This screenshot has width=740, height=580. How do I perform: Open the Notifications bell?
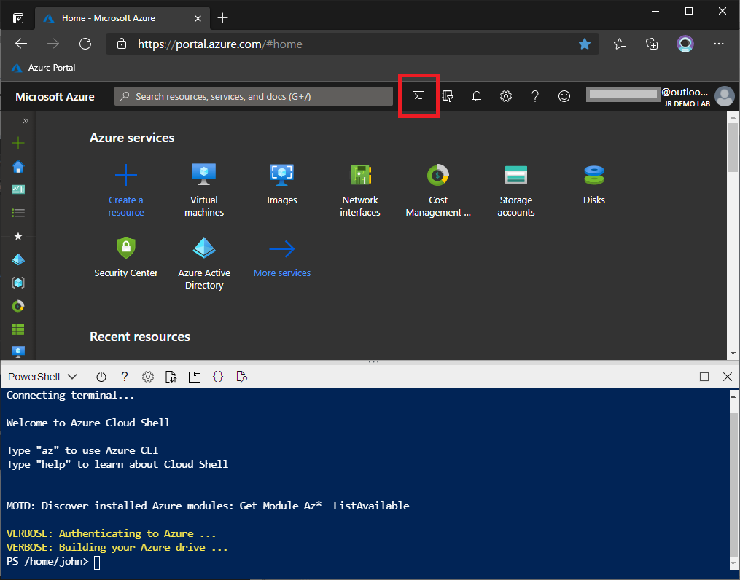pyautogui.click(x=477, y=95)
